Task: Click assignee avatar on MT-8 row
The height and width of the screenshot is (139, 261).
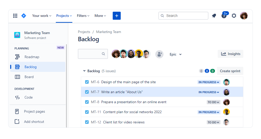Action: point(226,102)
